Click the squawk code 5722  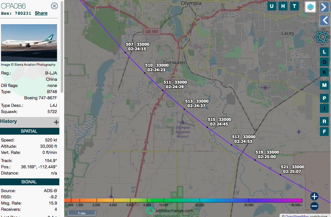pyautogui.click(x=52, y=111)
